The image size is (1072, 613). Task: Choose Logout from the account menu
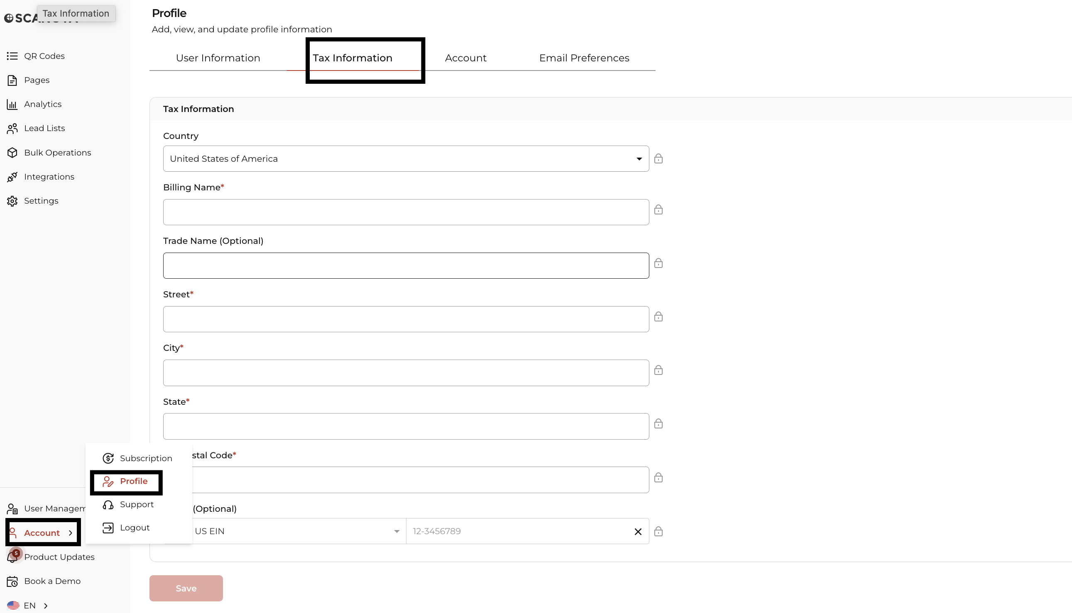135,528
